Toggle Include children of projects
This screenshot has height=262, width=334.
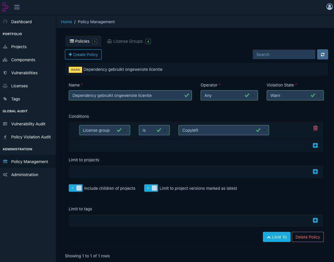76,188
